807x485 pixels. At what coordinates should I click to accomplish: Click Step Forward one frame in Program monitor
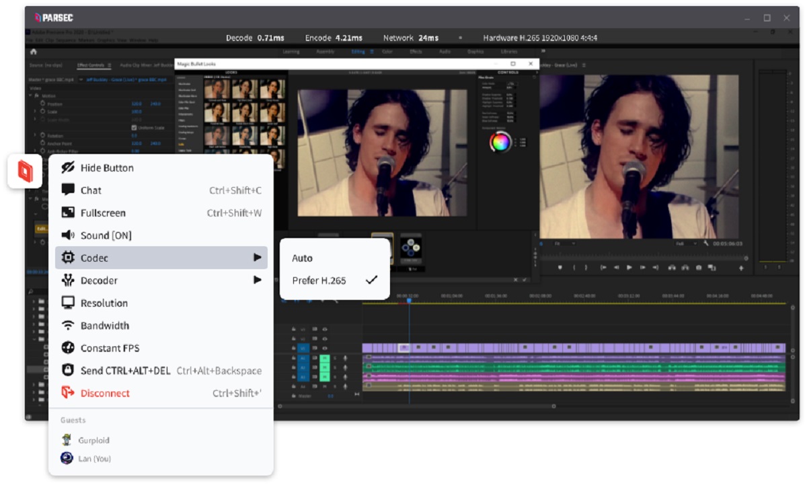(643, 267)
